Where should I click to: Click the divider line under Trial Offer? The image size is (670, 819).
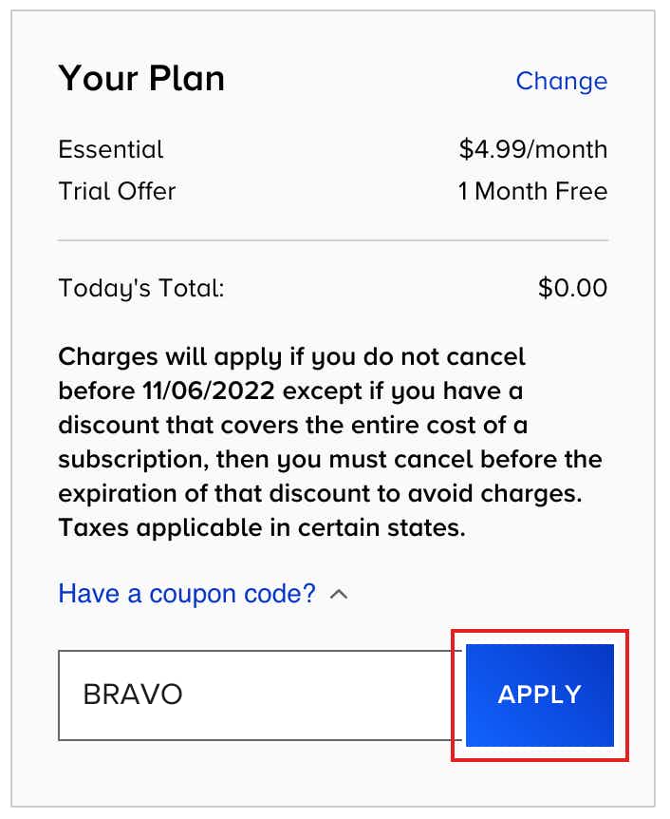pos(333,240)
